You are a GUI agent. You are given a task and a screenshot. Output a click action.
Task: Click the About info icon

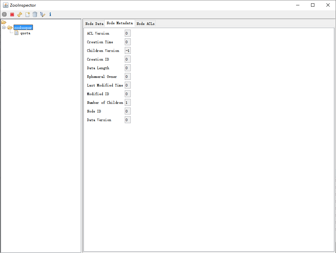tap(50, 14)
